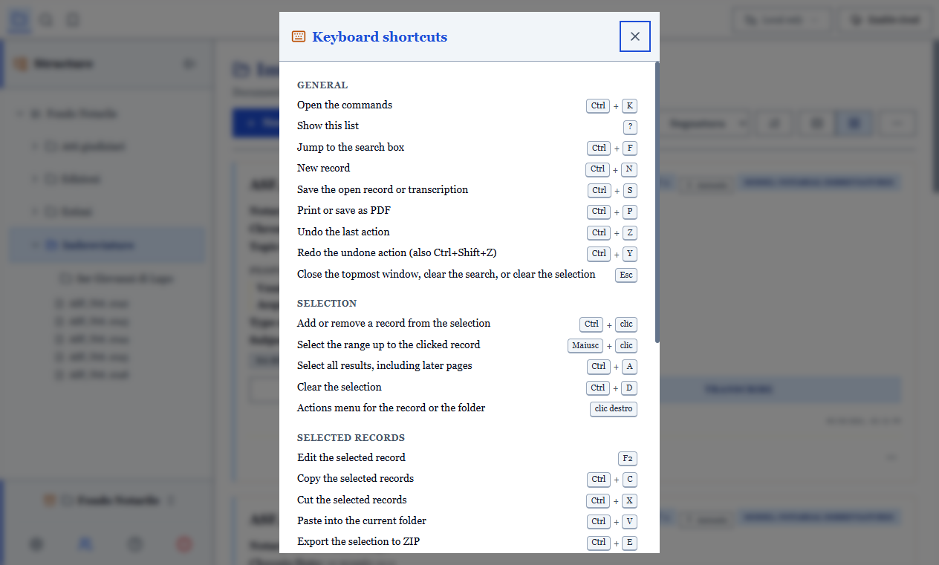Click the A key cap for select all
This screenshot has height=565, width=939.
point(630,367)
